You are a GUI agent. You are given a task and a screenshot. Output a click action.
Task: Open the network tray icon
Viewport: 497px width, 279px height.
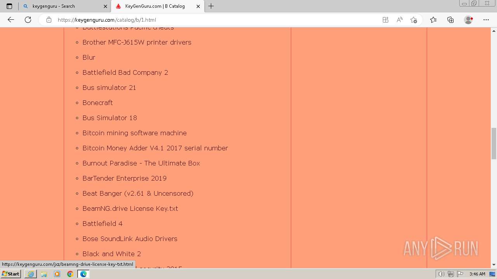click(x=451, y=274)
